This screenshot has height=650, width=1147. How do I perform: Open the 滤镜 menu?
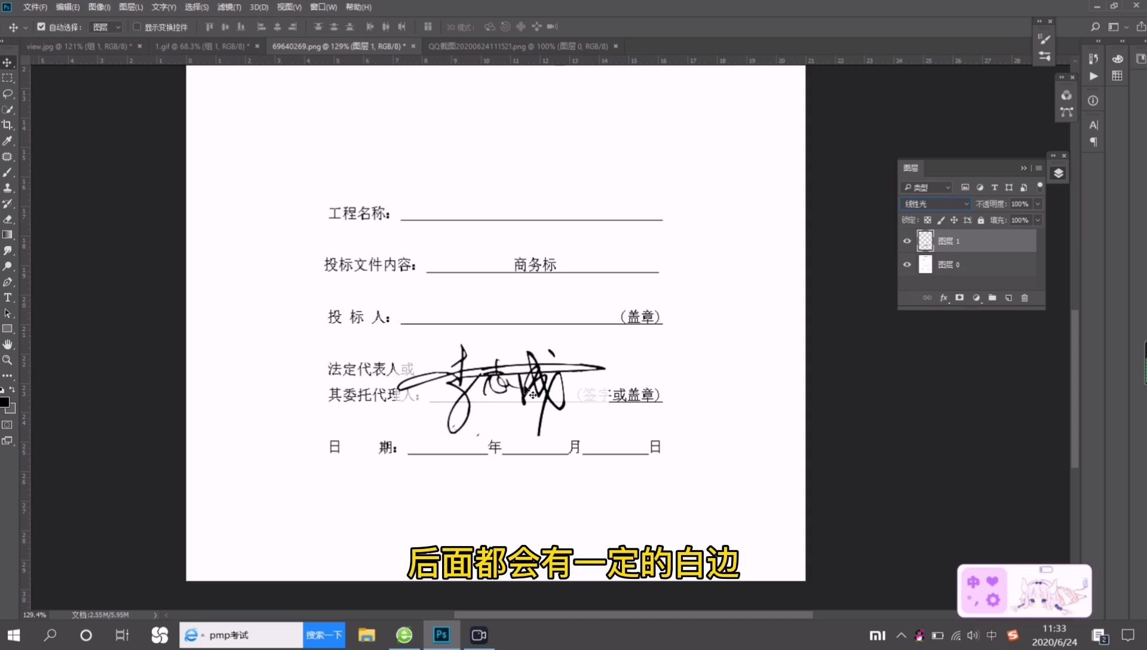(228, 7)
